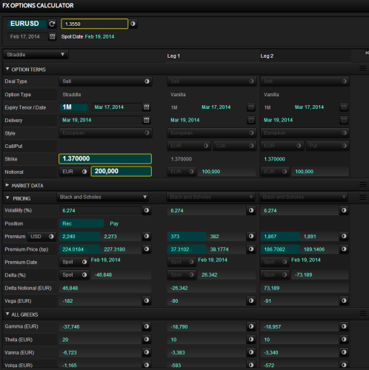Open the expiry date calendar for Mar 17, 2014
Screen dimensions: 369x370
coord(147,107)
